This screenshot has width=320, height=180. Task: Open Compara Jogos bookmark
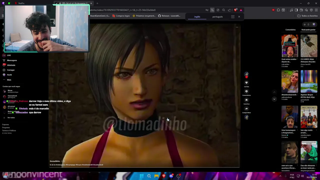[121, 16]
